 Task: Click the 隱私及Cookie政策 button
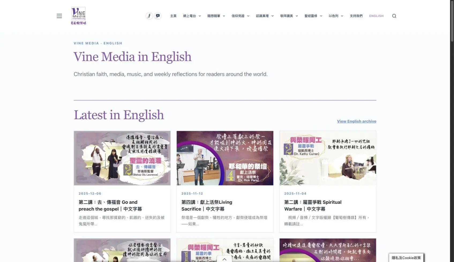pyautogui.click(x=406, y=258)
